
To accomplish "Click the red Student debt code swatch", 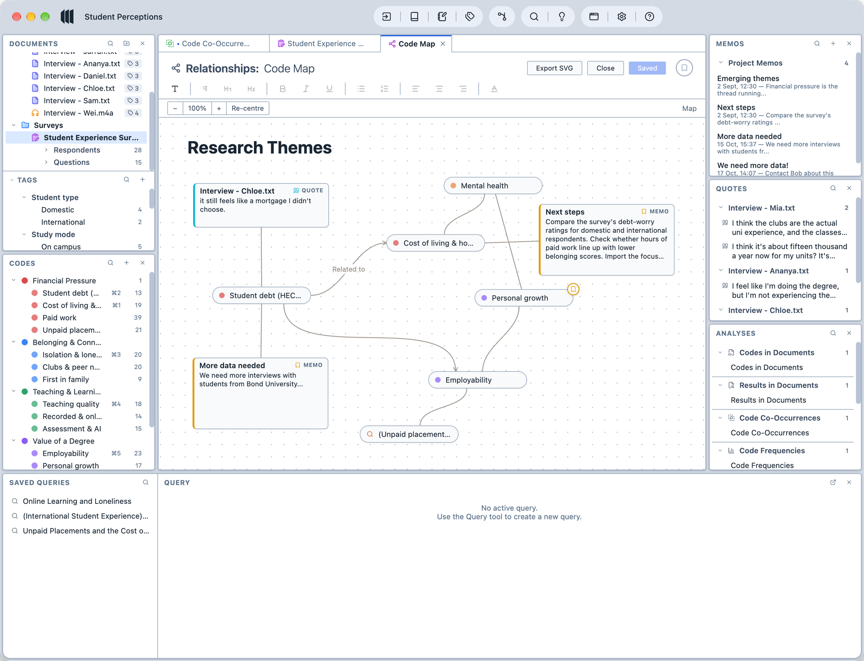I will [x=35, y=293].
